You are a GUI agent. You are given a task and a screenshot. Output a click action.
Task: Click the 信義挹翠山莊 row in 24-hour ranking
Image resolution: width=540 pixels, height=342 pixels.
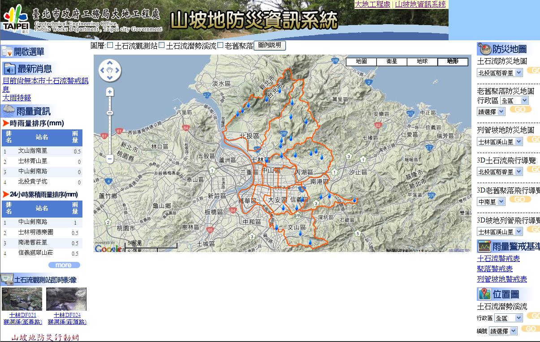coord(42,253)
